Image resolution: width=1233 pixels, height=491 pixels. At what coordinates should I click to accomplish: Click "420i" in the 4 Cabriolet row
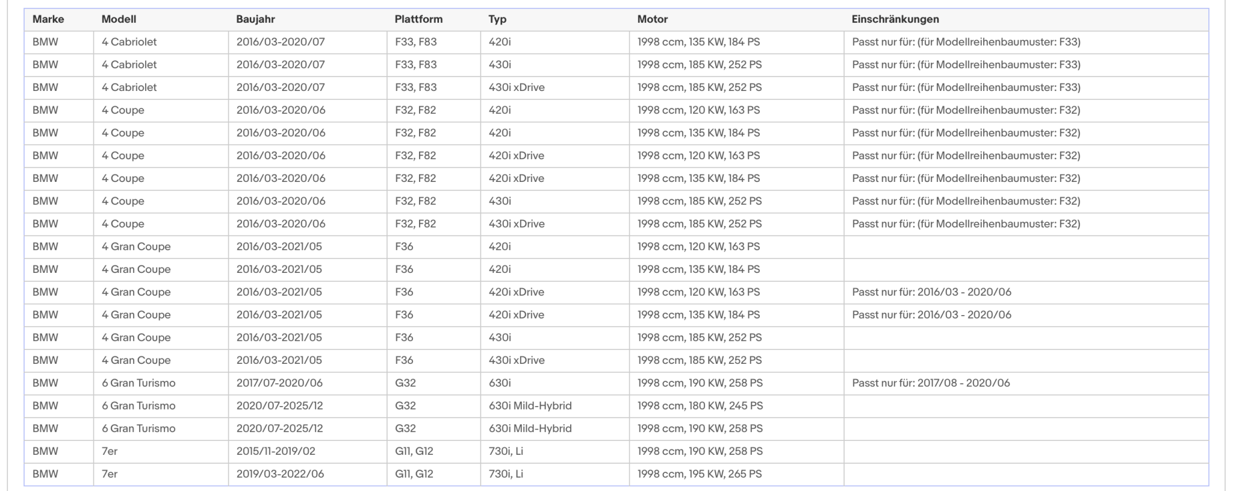click(500, 42)
